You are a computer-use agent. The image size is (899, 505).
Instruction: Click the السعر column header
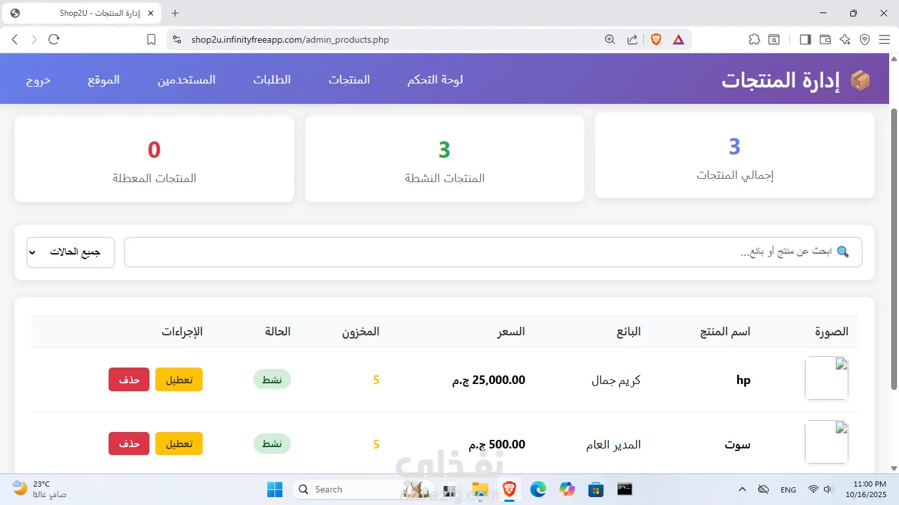pyautogui.click(x=511, y=331)
